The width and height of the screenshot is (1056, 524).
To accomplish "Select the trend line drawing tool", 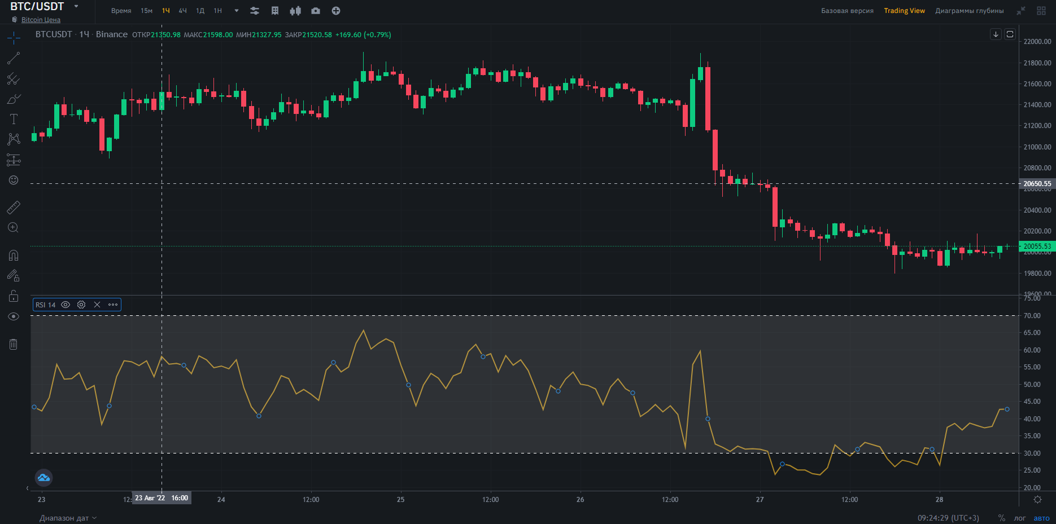I will 14,58.
